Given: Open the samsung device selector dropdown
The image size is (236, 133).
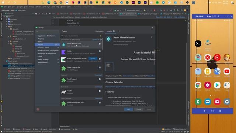Looking at the screenshot, I should coord(133,10).
